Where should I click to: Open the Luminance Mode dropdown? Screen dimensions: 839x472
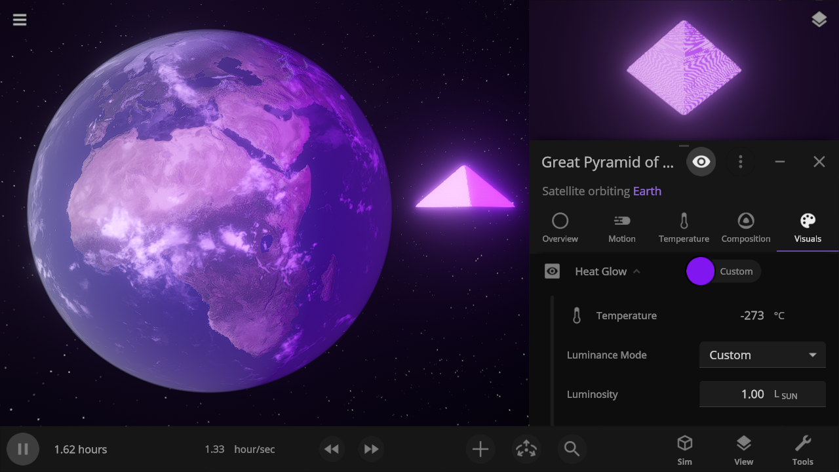click(x=762, y=355)
